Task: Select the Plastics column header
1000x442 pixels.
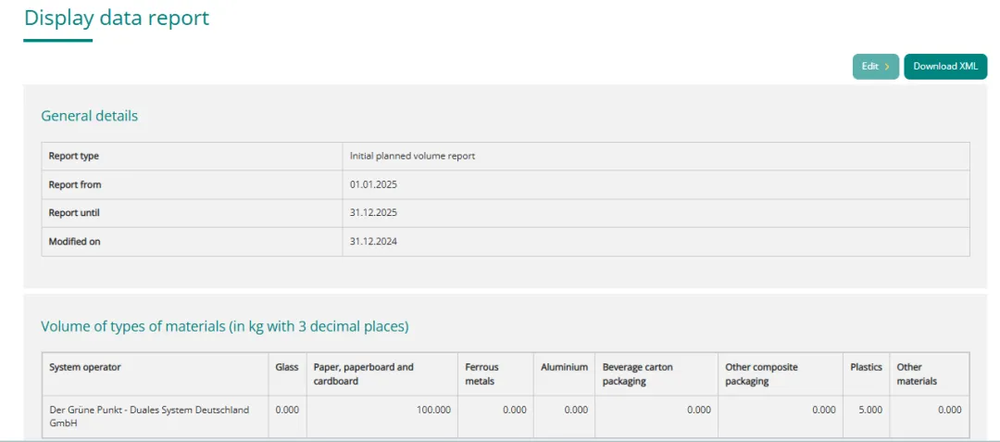Action: [x=866, y=367]
